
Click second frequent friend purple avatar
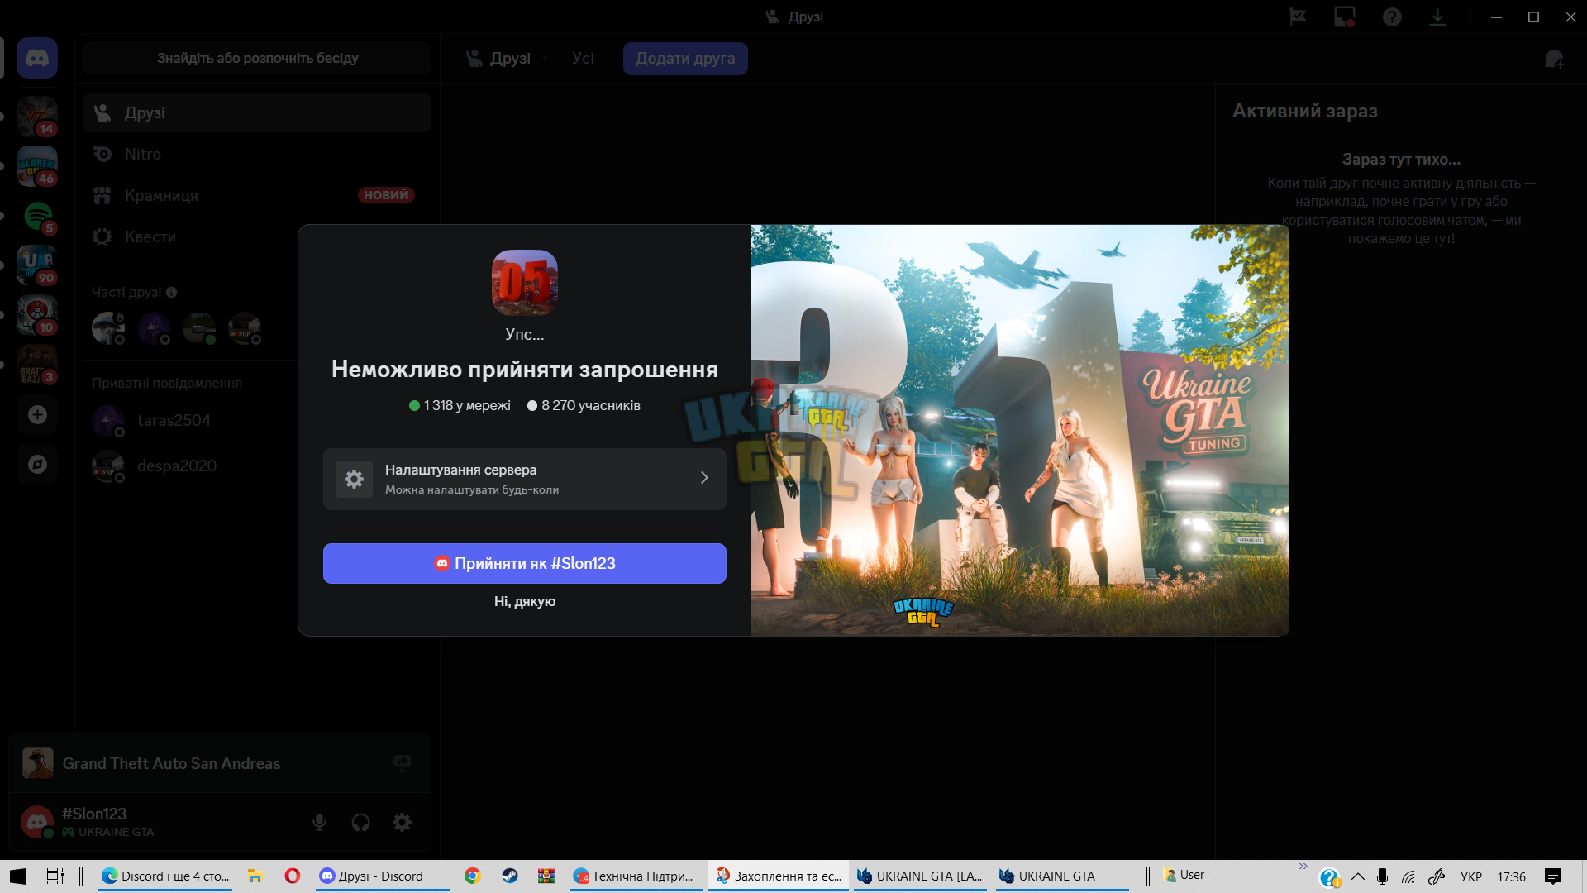click(154, 328)
